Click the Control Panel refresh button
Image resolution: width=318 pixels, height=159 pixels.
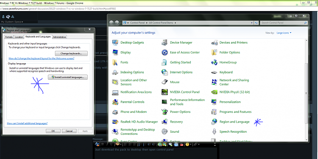click(256, 23)
